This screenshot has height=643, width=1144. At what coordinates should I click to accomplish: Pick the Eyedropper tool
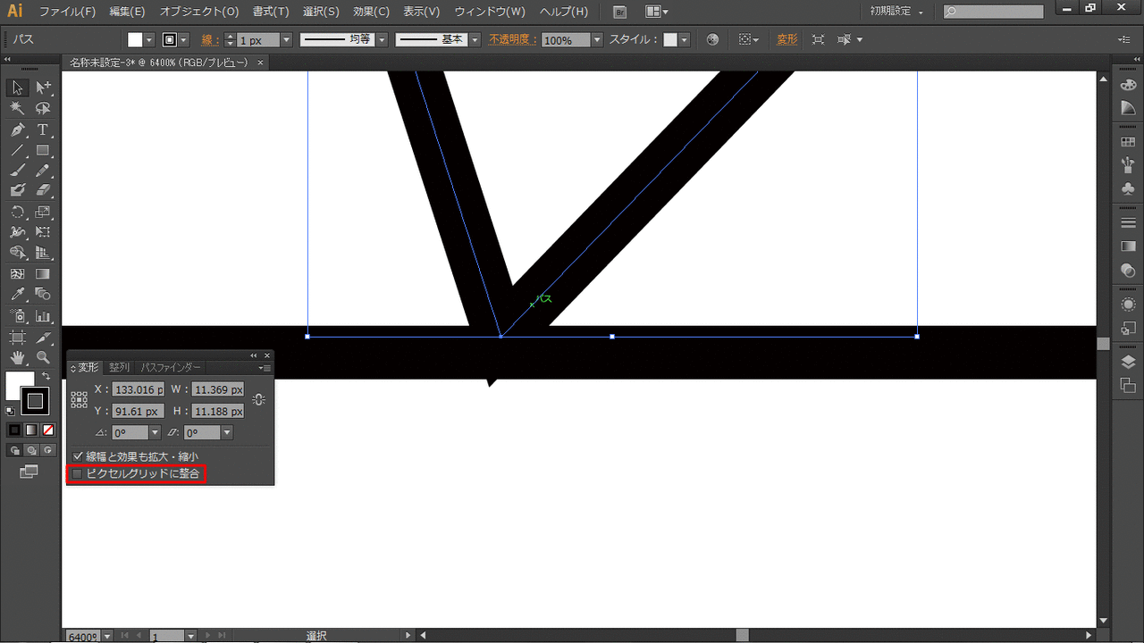(x=17, y=295)
